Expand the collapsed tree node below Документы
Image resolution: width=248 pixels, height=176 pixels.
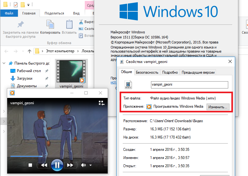4,111
